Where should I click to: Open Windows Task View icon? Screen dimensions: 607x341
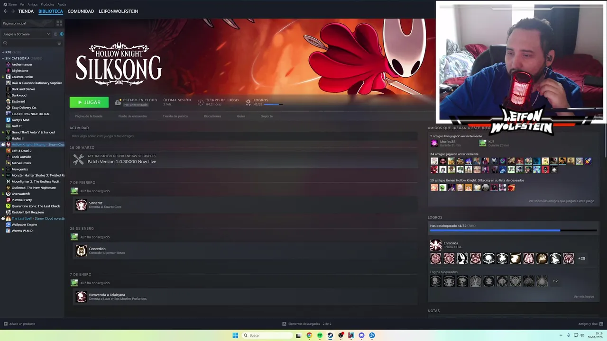click(x=298, y=335)
